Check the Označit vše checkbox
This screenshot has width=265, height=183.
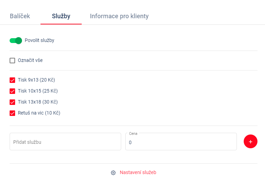[12, 61]
